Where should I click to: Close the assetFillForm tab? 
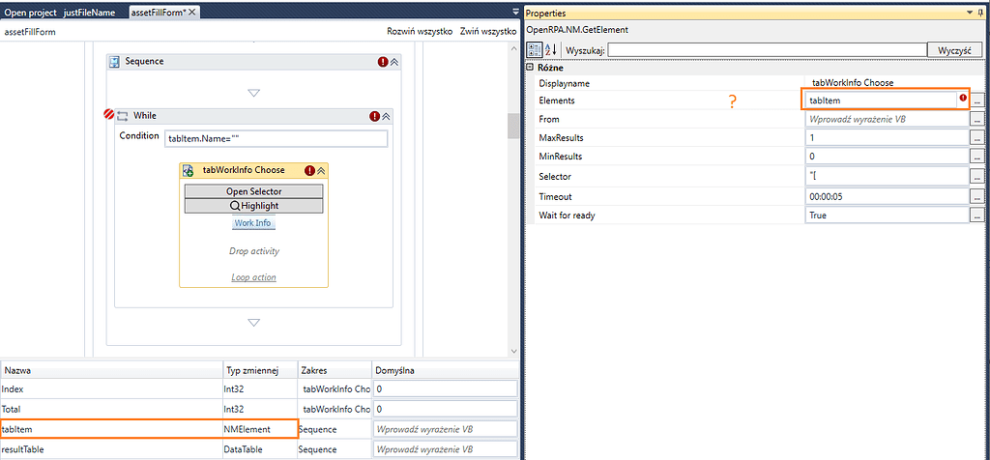tap(192, 12)
